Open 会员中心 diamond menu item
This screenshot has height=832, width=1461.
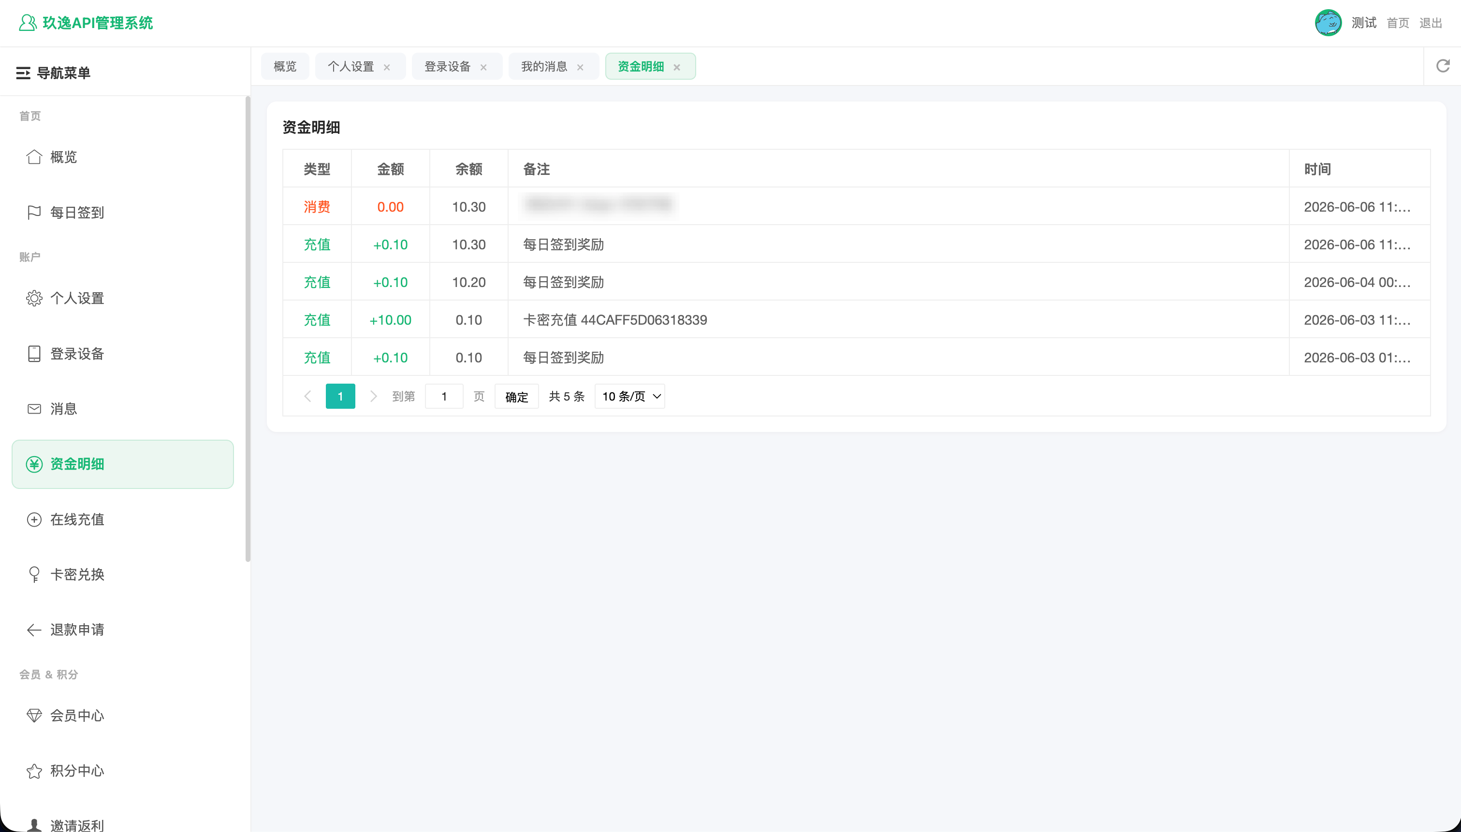[123, 716]
